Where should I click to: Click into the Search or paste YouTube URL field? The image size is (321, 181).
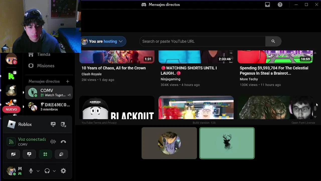coord(202,41)
